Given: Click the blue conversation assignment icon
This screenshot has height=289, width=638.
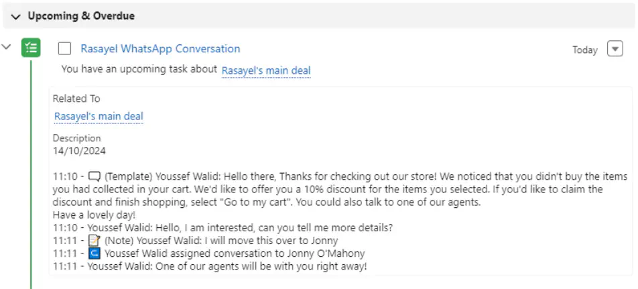Looking at the screenshot, I should (x=94, y=253).
